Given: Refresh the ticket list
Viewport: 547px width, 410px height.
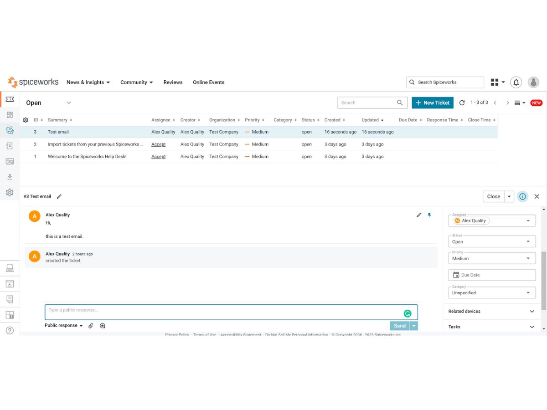Looking at the screenshot, I should [462, 103].
